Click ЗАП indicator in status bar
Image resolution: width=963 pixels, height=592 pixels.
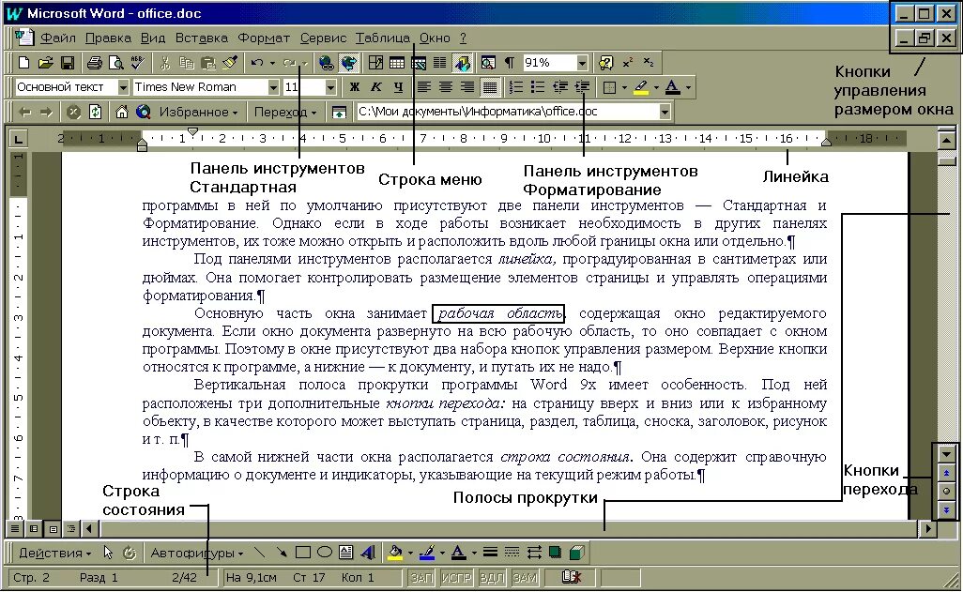pos(422,578)
